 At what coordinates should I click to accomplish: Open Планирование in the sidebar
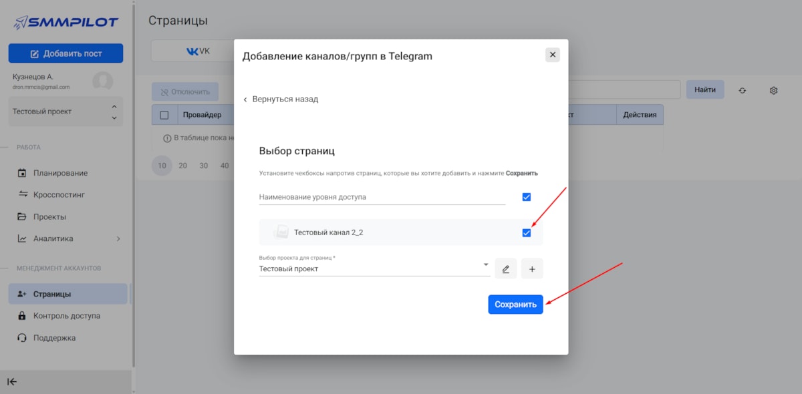click(x=60, y=173)
